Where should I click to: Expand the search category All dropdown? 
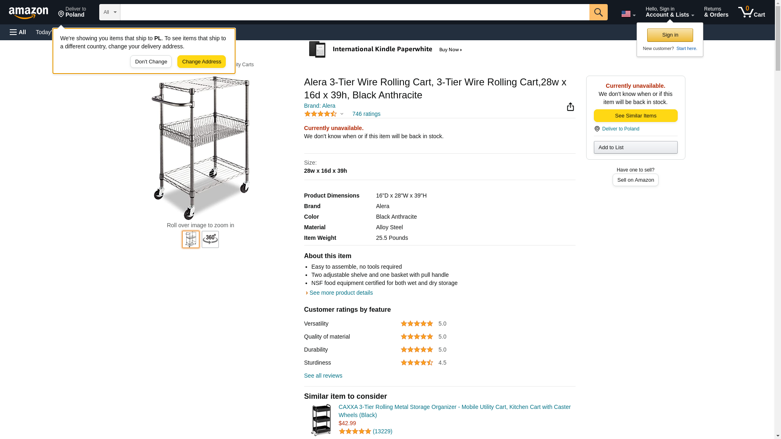coord(109,12)
